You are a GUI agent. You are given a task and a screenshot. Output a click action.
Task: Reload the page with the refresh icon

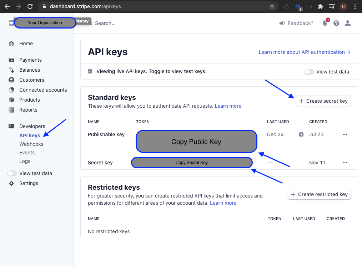tap(30, 6)
